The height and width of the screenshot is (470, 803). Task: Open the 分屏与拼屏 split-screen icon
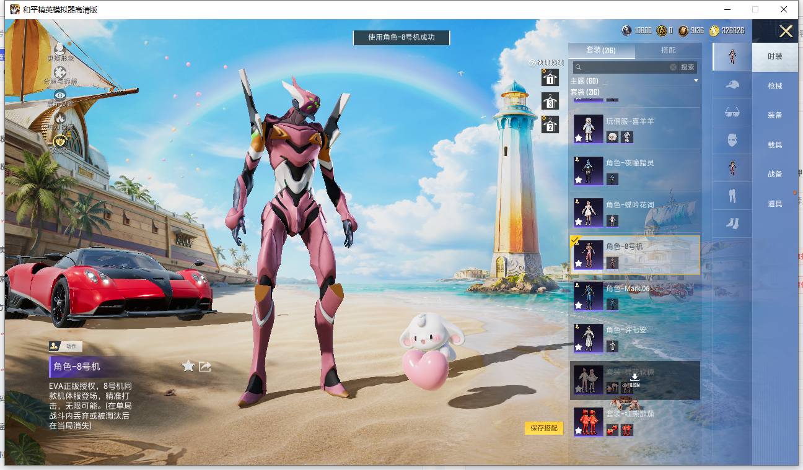(60, 72)
